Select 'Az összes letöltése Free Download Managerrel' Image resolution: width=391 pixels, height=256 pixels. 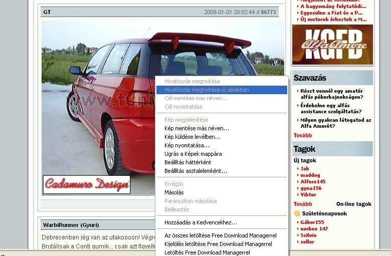coord(222,235)
